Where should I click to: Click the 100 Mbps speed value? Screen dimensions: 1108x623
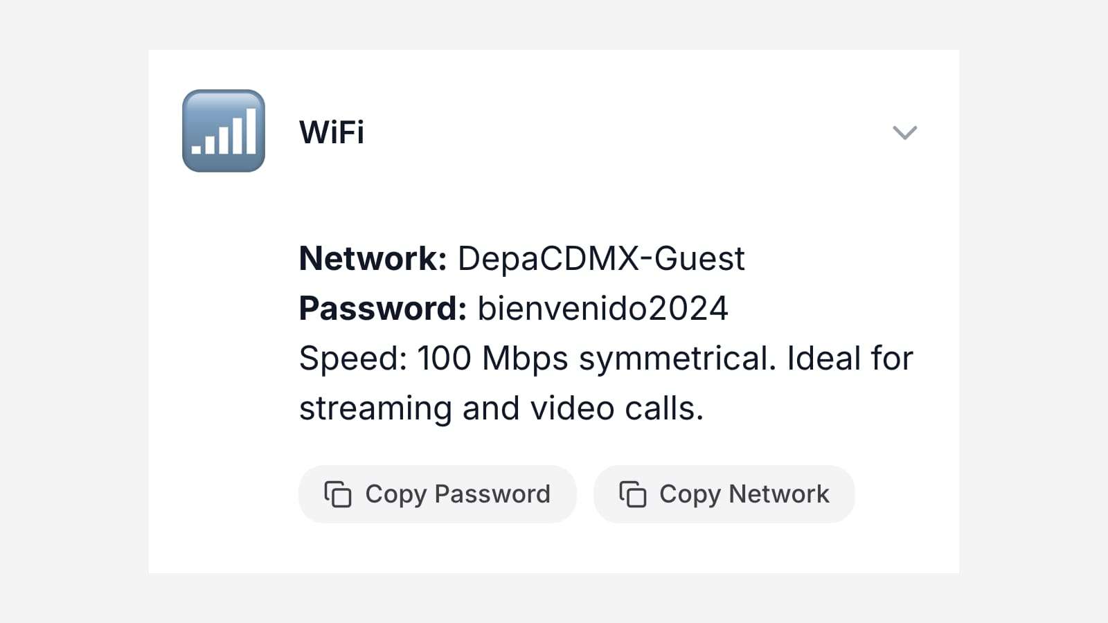pos(492,359)
